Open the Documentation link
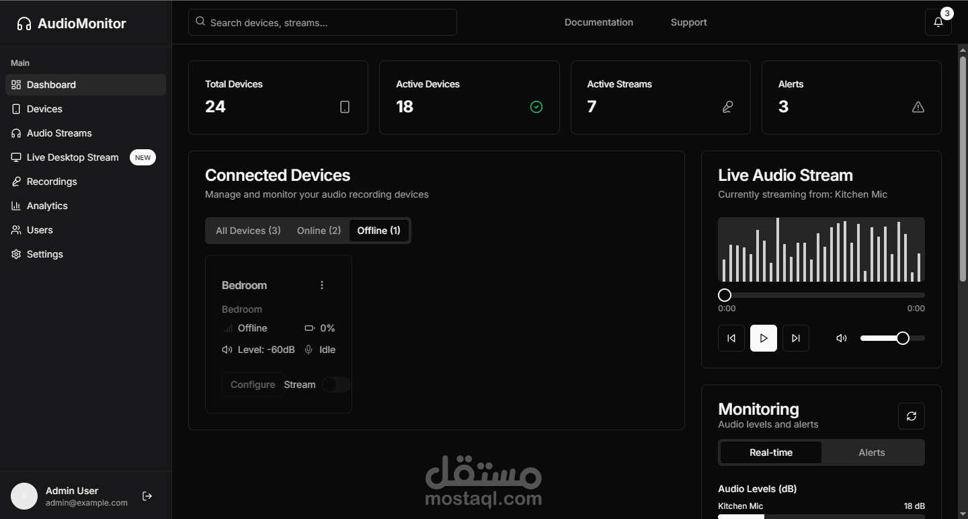 coord(599,22)
